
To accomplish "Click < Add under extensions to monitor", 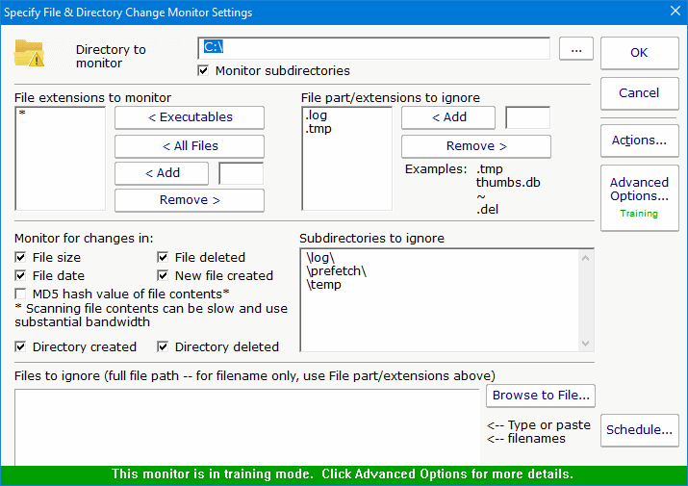I will click(x=162, y=173).
